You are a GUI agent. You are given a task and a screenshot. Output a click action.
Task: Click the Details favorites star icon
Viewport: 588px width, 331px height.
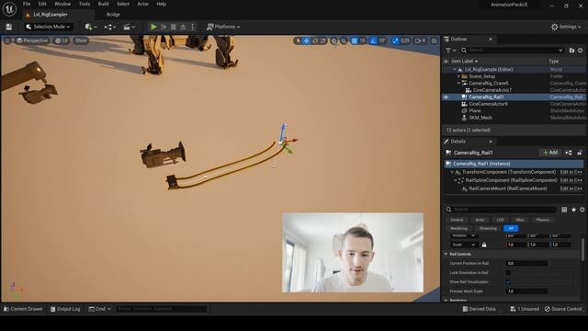(573, 210)
